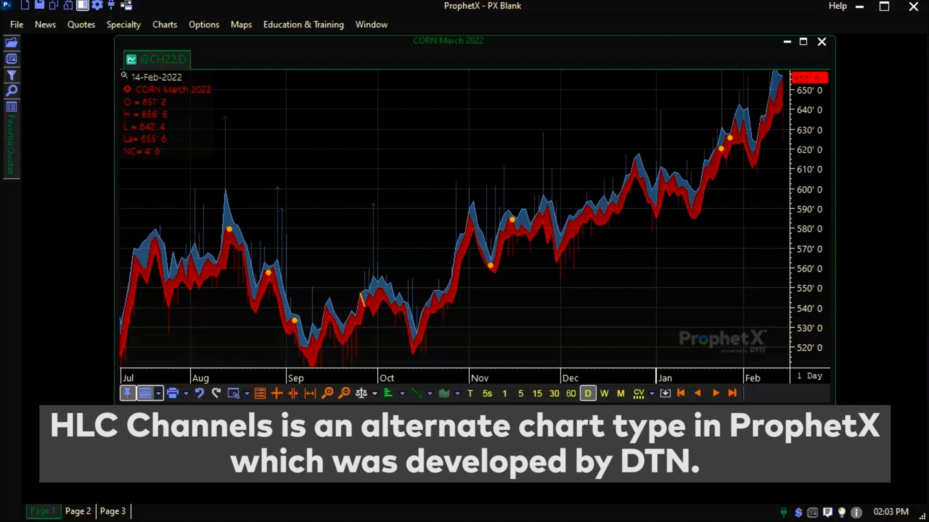This screenshot has height=522, width=929.
Task: Click the small magnifier beside 14-Feb-2022
Action: click(124, 75)
